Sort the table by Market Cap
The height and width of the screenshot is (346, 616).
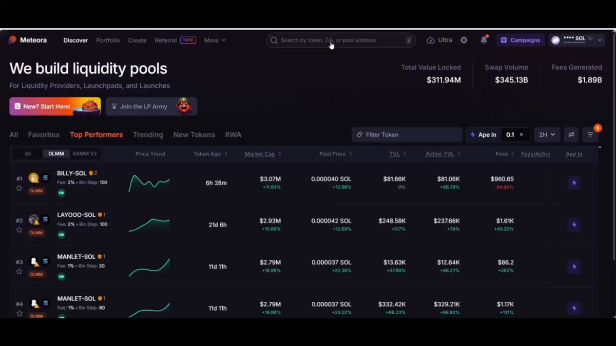(x=263, y=154)
